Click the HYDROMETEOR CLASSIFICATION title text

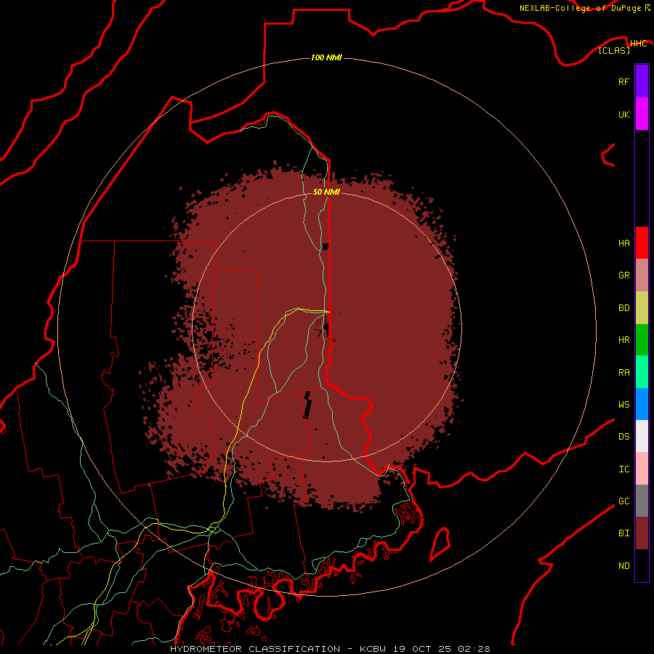coord(255,649)
